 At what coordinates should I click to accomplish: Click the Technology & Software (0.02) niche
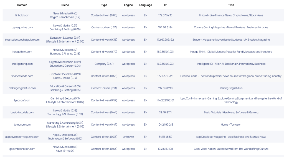click(65, 114)
